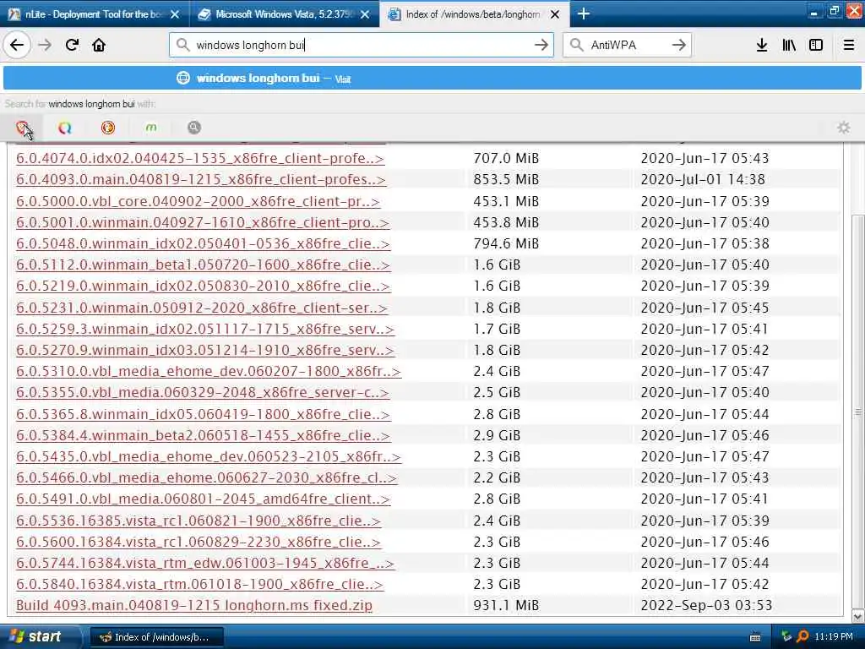865x649 pixels.
Task: Click the vertical scrollbar thumb
Action: point(858,411)
